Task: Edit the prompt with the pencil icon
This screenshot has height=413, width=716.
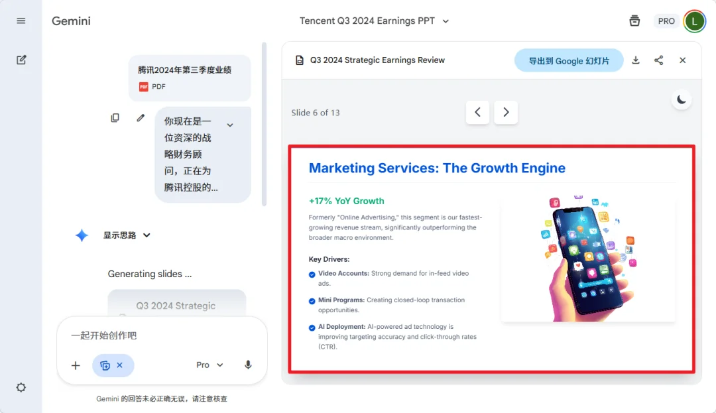Action: pos(140,117)
